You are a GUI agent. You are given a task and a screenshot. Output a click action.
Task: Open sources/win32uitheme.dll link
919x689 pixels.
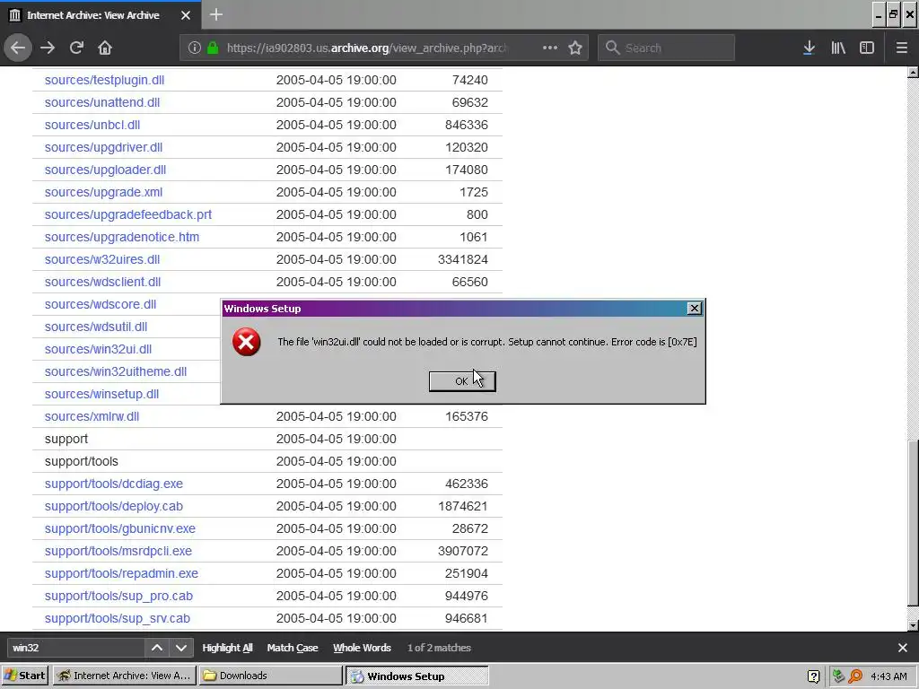(116, 371)
